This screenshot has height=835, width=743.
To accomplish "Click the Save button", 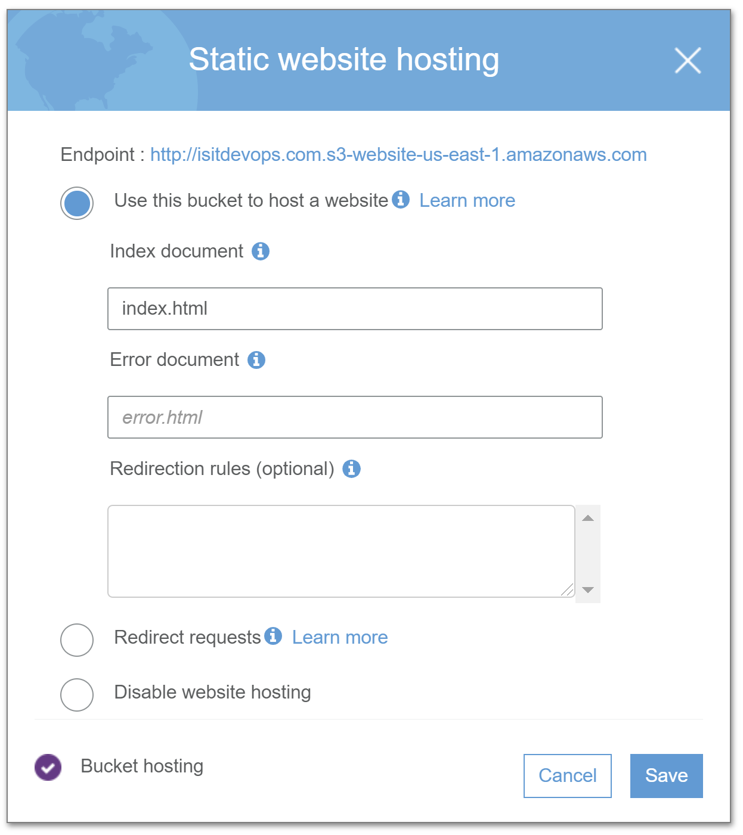I will 667,776.
